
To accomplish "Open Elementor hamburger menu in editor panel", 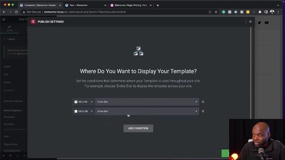I will tap(4, 19).
